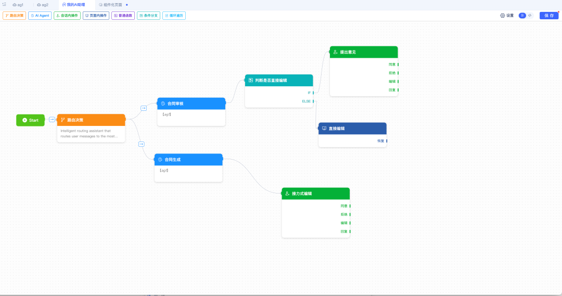This screenshot has height=296, width=562.
Task: Click the branch icon on 路由决策 node
Action: point(63,120)
